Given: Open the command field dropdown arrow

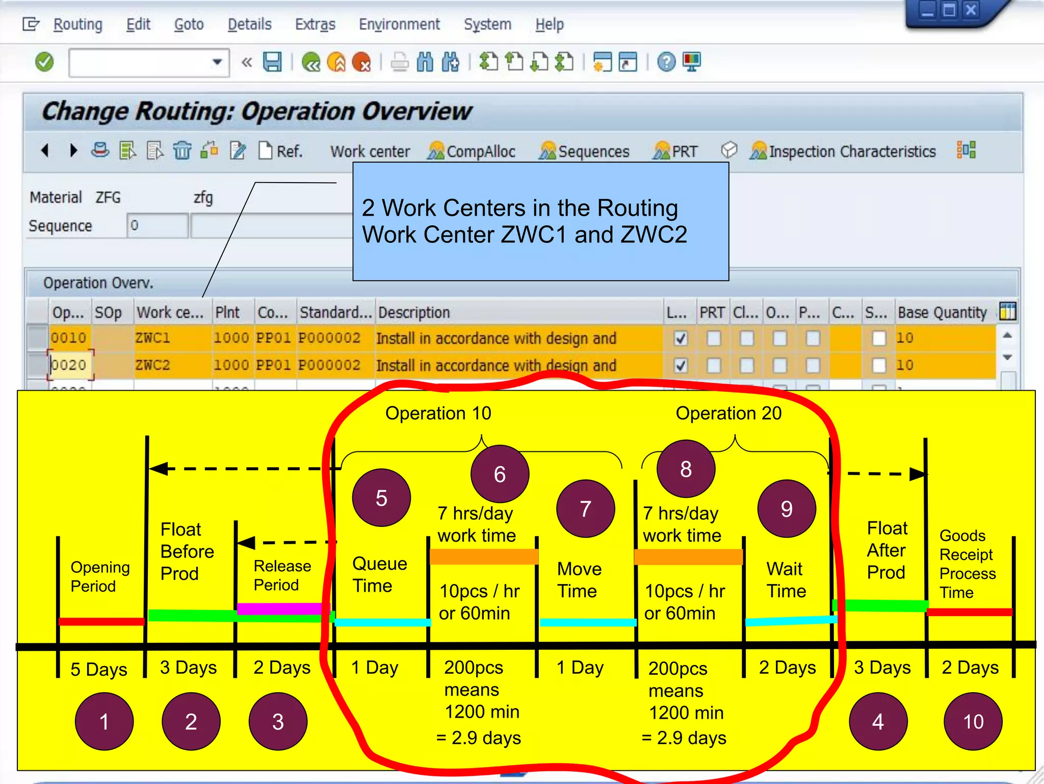Looking at the screenshot, I should tap(217, 62).
